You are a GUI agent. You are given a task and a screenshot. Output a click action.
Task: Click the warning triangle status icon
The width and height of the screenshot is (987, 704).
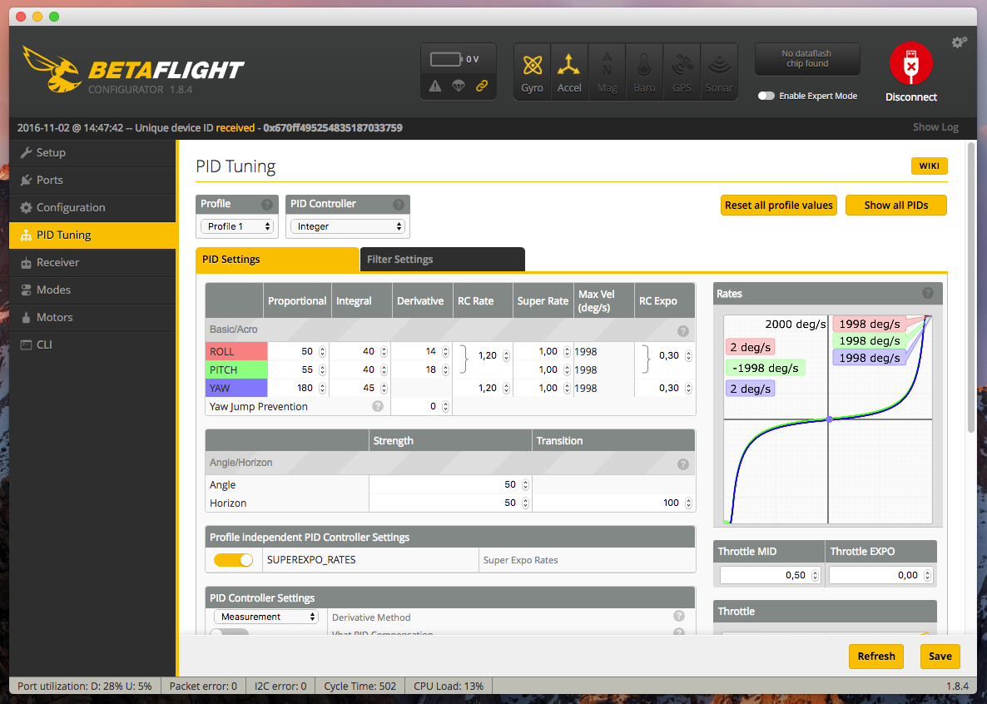click(435, 86)
